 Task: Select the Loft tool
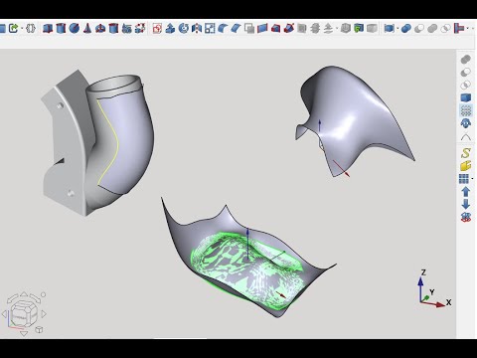pos(275,28)
